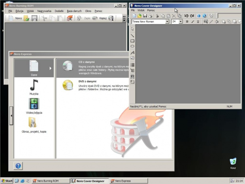Screen dimensions: 245x184
Task: Open the Widok menu in Cover Designer
Action: point(141,10)
